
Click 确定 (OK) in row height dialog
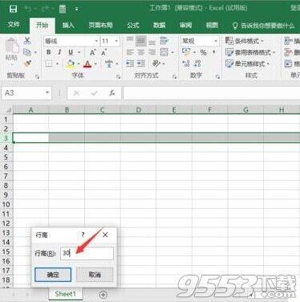(53, 275)
